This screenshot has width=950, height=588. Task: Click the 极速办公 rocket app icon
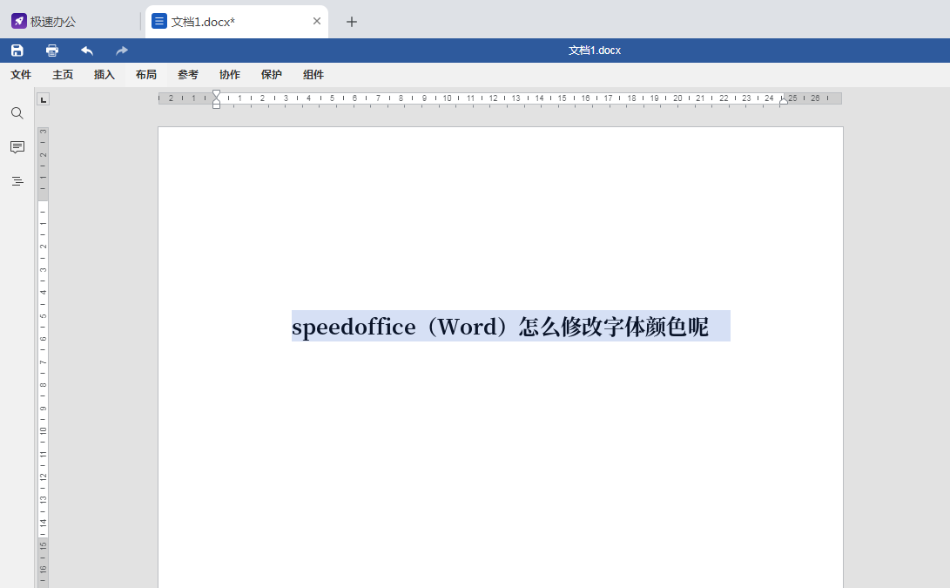pyautogui.click(x=19, y=21)
